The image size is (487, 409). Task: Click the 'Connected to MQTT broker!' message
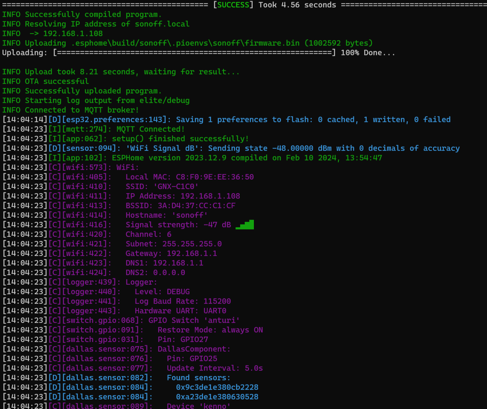[82, 110]
